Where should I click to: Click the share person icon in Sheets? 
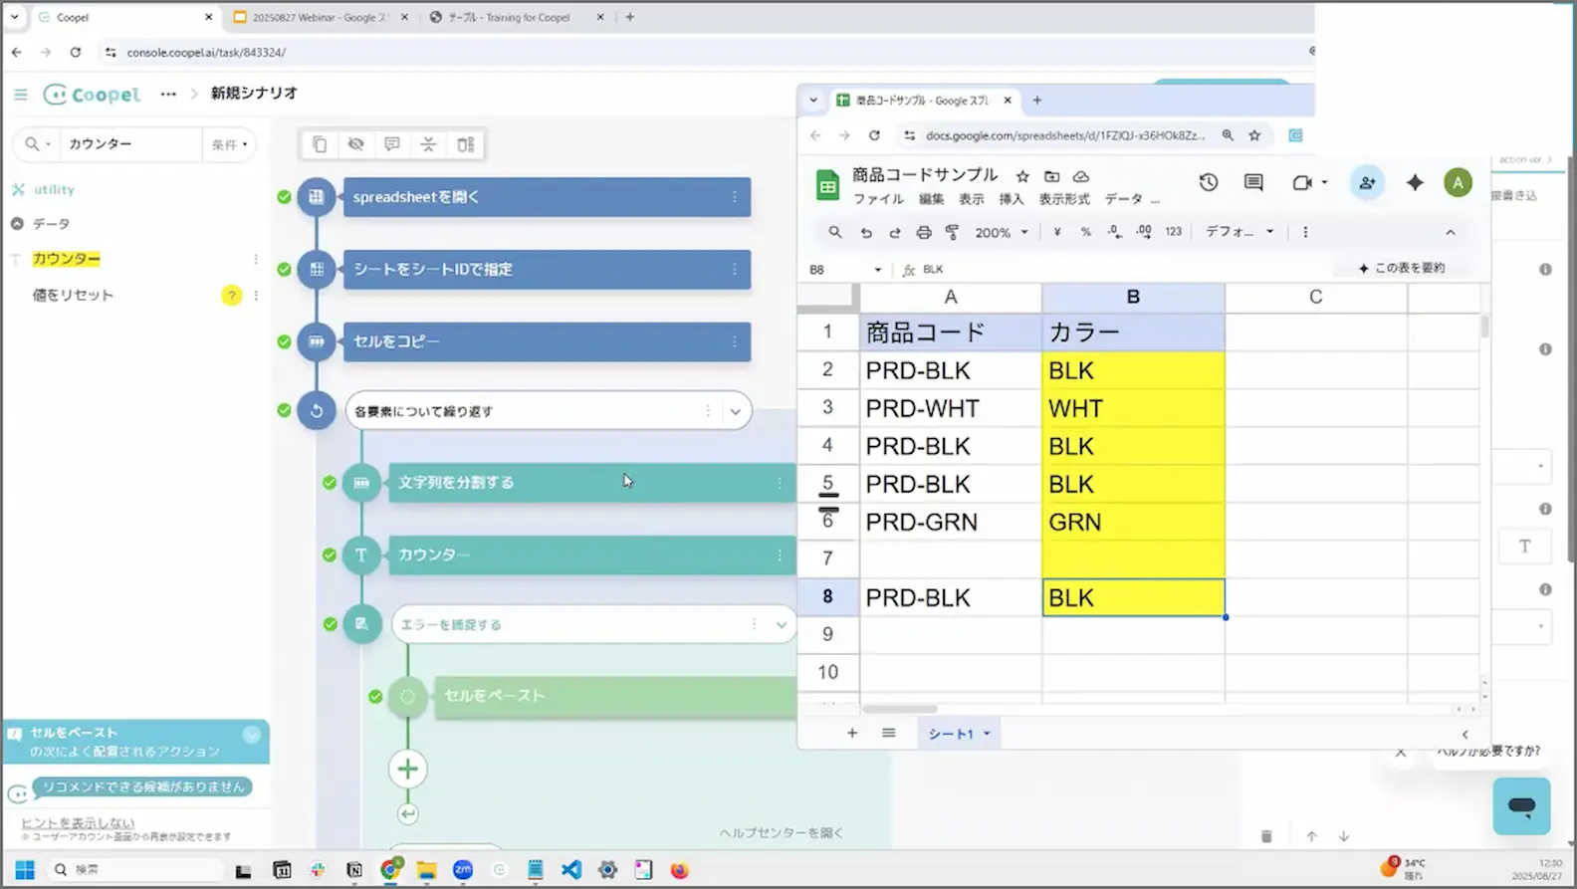1367,182
